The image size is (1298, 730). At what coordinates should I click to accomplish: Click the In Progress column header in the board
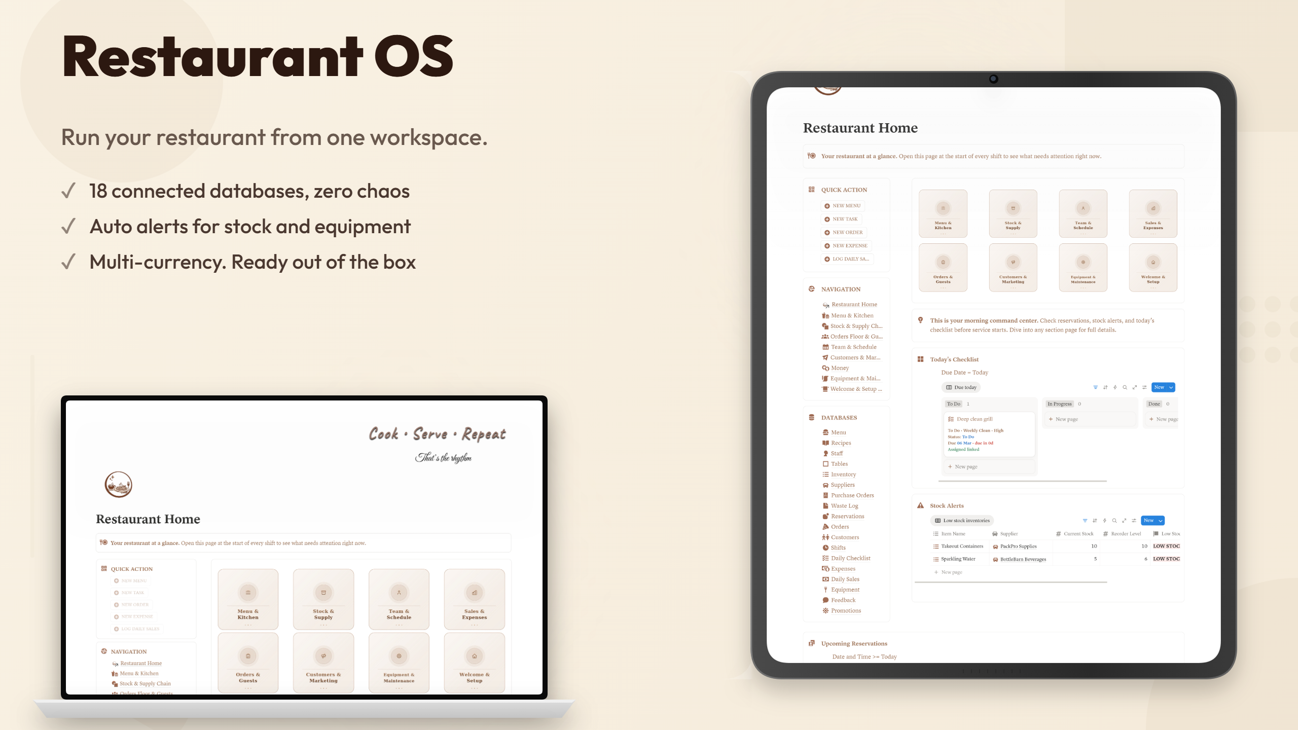coord(1060,404)
